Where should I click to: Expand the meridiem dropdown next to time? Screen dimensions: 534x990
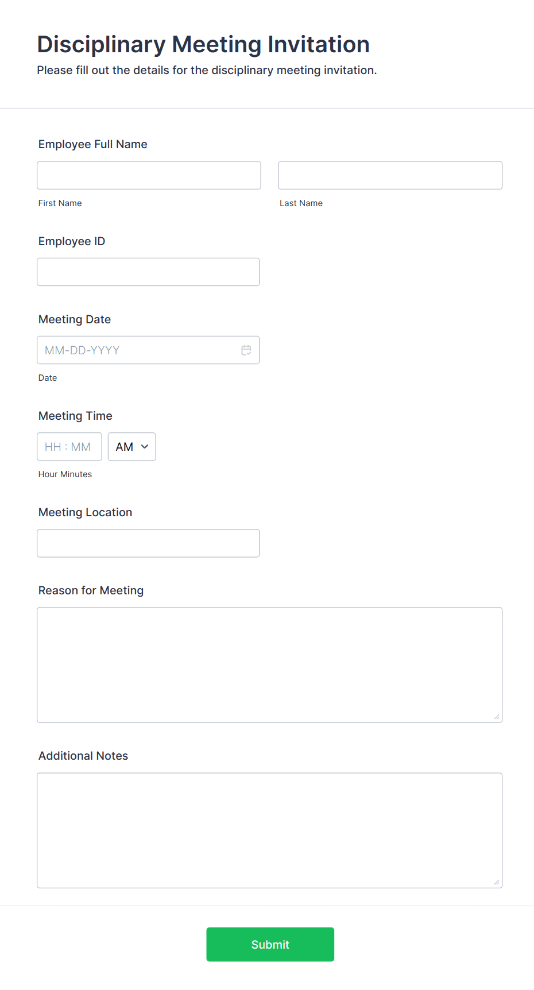pos(131,447)
